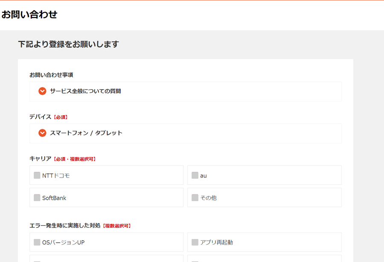Click the 【複数選択可】 note beside エラー発生時

[x=116, y=226]
